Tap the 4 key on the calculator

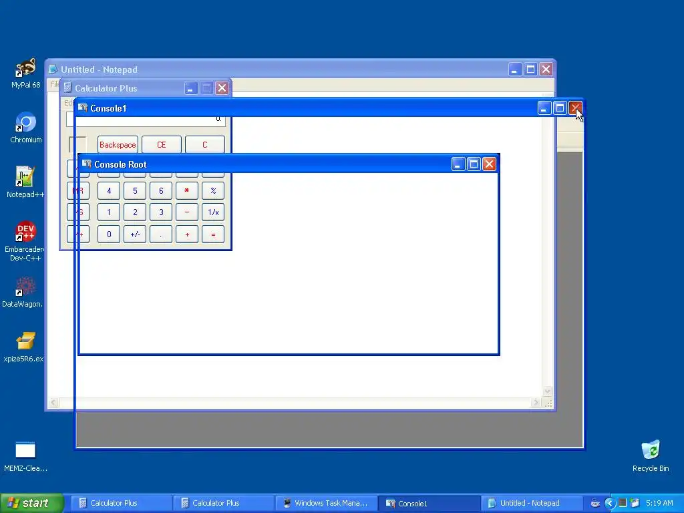(x=109, y=190)
